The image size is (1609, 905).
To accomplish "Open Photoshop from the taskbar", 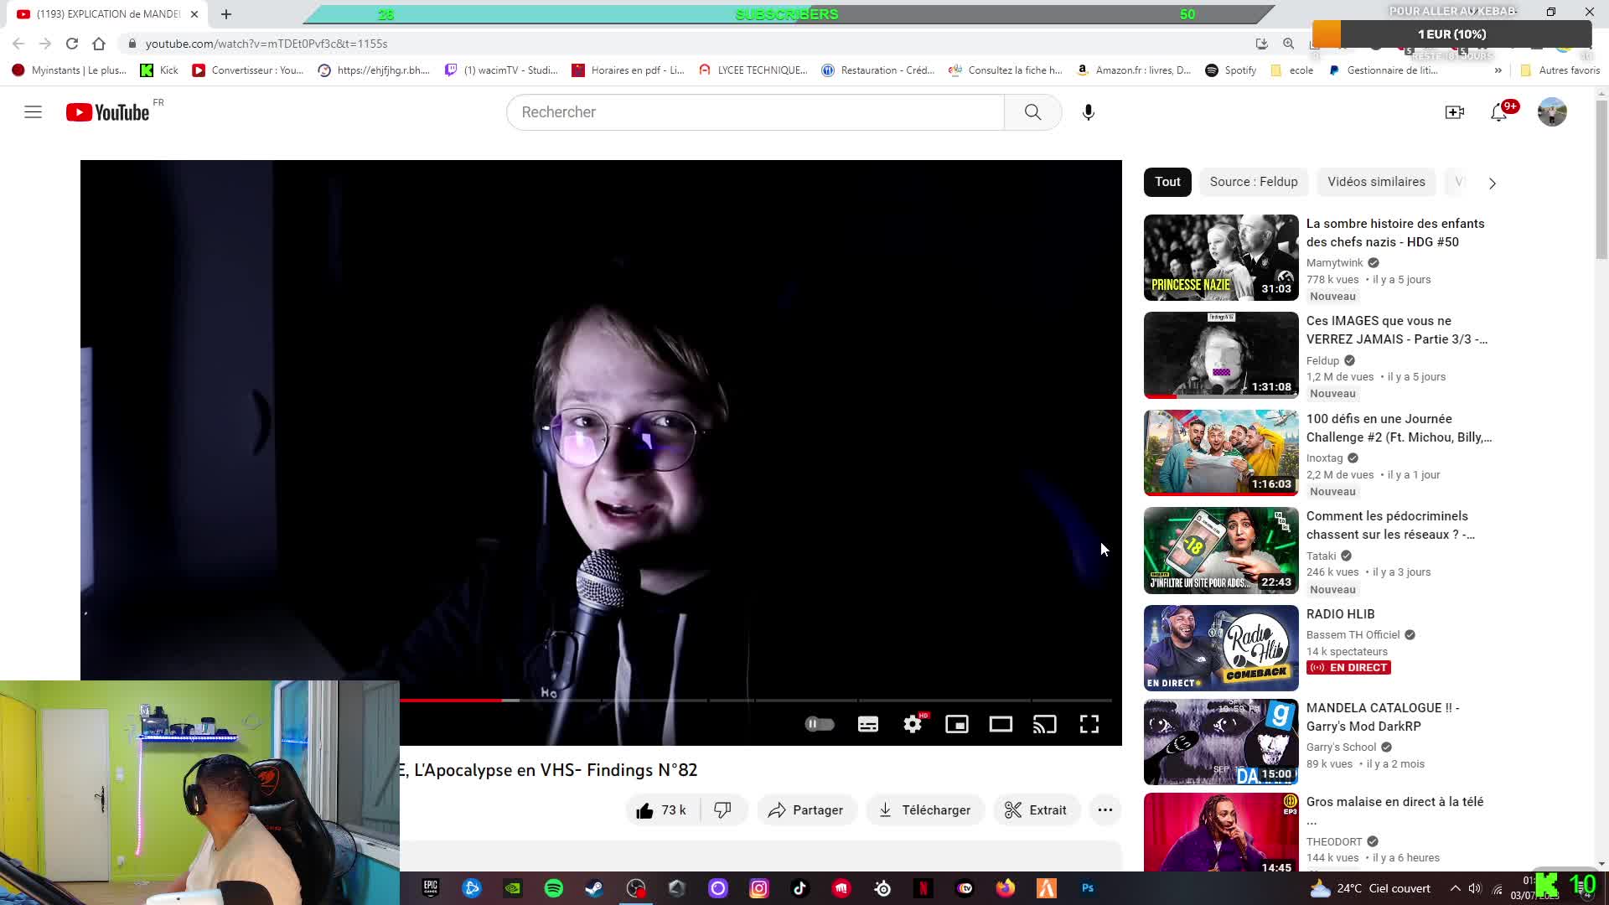I will [x=1088, y=888].
